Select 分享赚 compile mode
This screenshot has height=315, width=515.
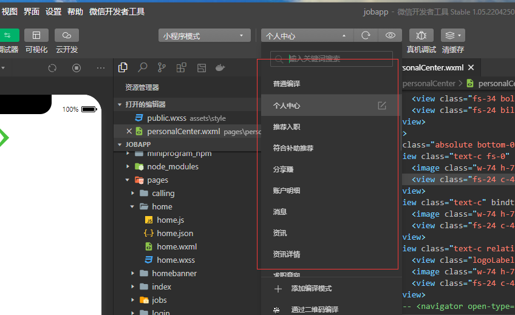click(x=332, y=169)
